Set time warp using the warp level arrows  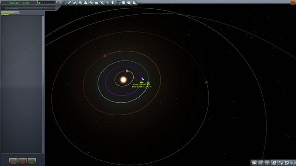(x=49, y=3)
